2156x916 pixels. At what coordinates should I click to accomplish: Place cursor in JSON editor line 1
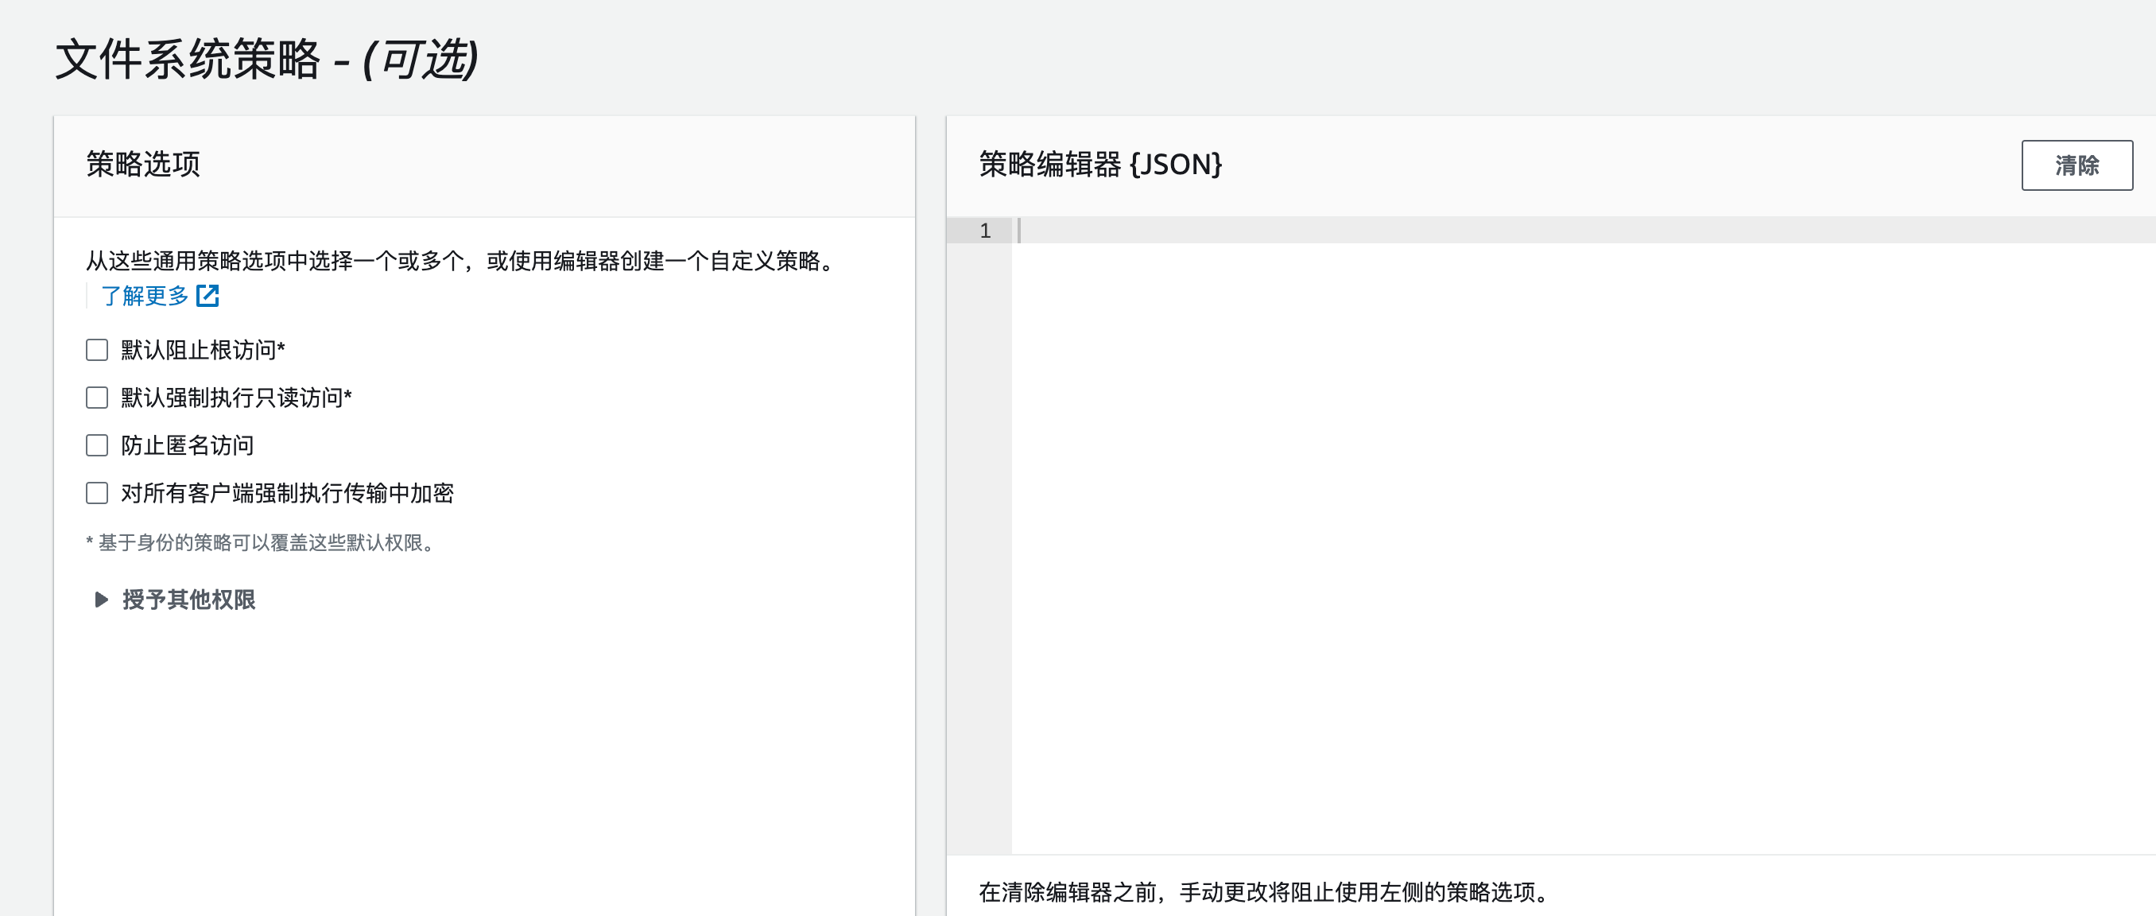pos(1506,231)
